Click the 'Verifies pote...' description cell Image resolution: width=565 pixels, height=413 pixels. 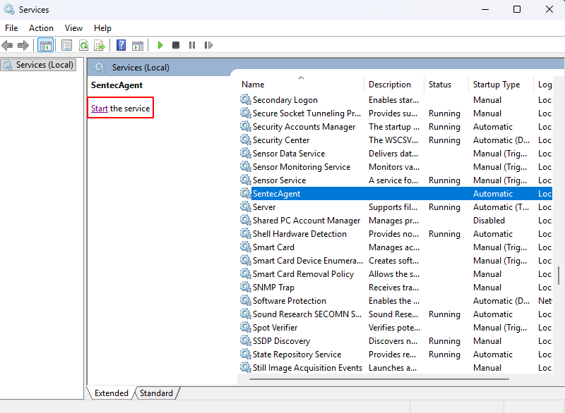coord(394,328)
